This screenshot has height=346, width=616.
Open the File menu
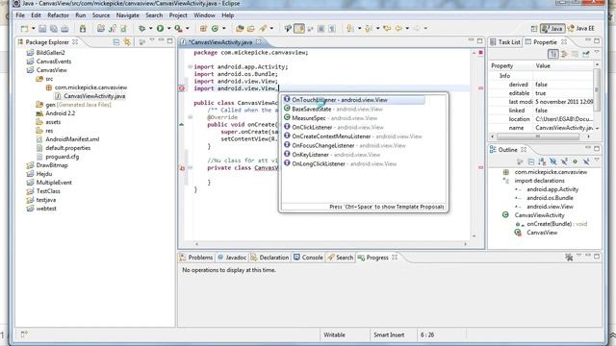20,15
